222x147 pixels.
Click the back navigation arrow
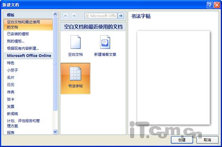[x=66, y=16]
